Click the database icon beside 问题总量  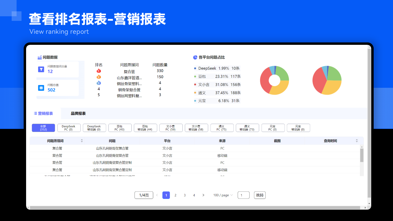click(x=41, y=88)
